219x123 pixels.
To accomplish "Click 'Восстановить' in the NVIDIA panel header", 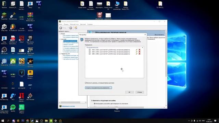I will (159, 35).
